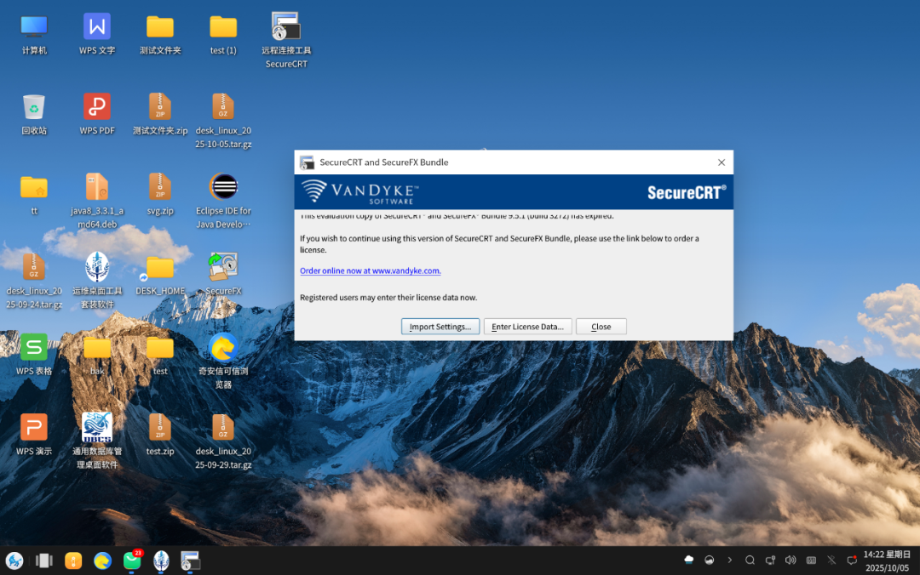Open the volume speaker tray icon

(x=791, y=561)
